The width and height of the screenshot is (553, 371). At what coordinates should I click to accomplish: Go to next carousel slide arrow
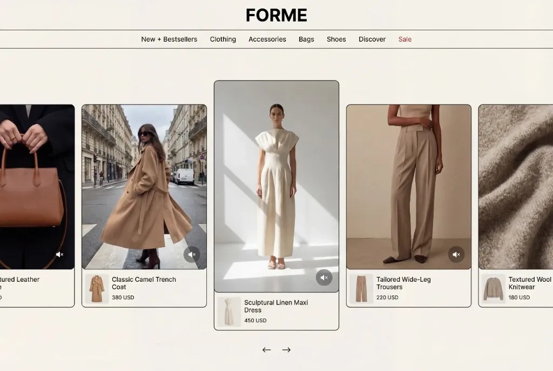(x=286, y=350)
